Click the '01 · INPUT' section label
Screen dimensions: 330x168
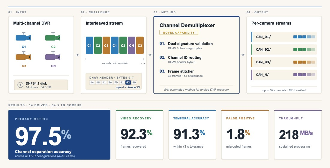point(17,12)
